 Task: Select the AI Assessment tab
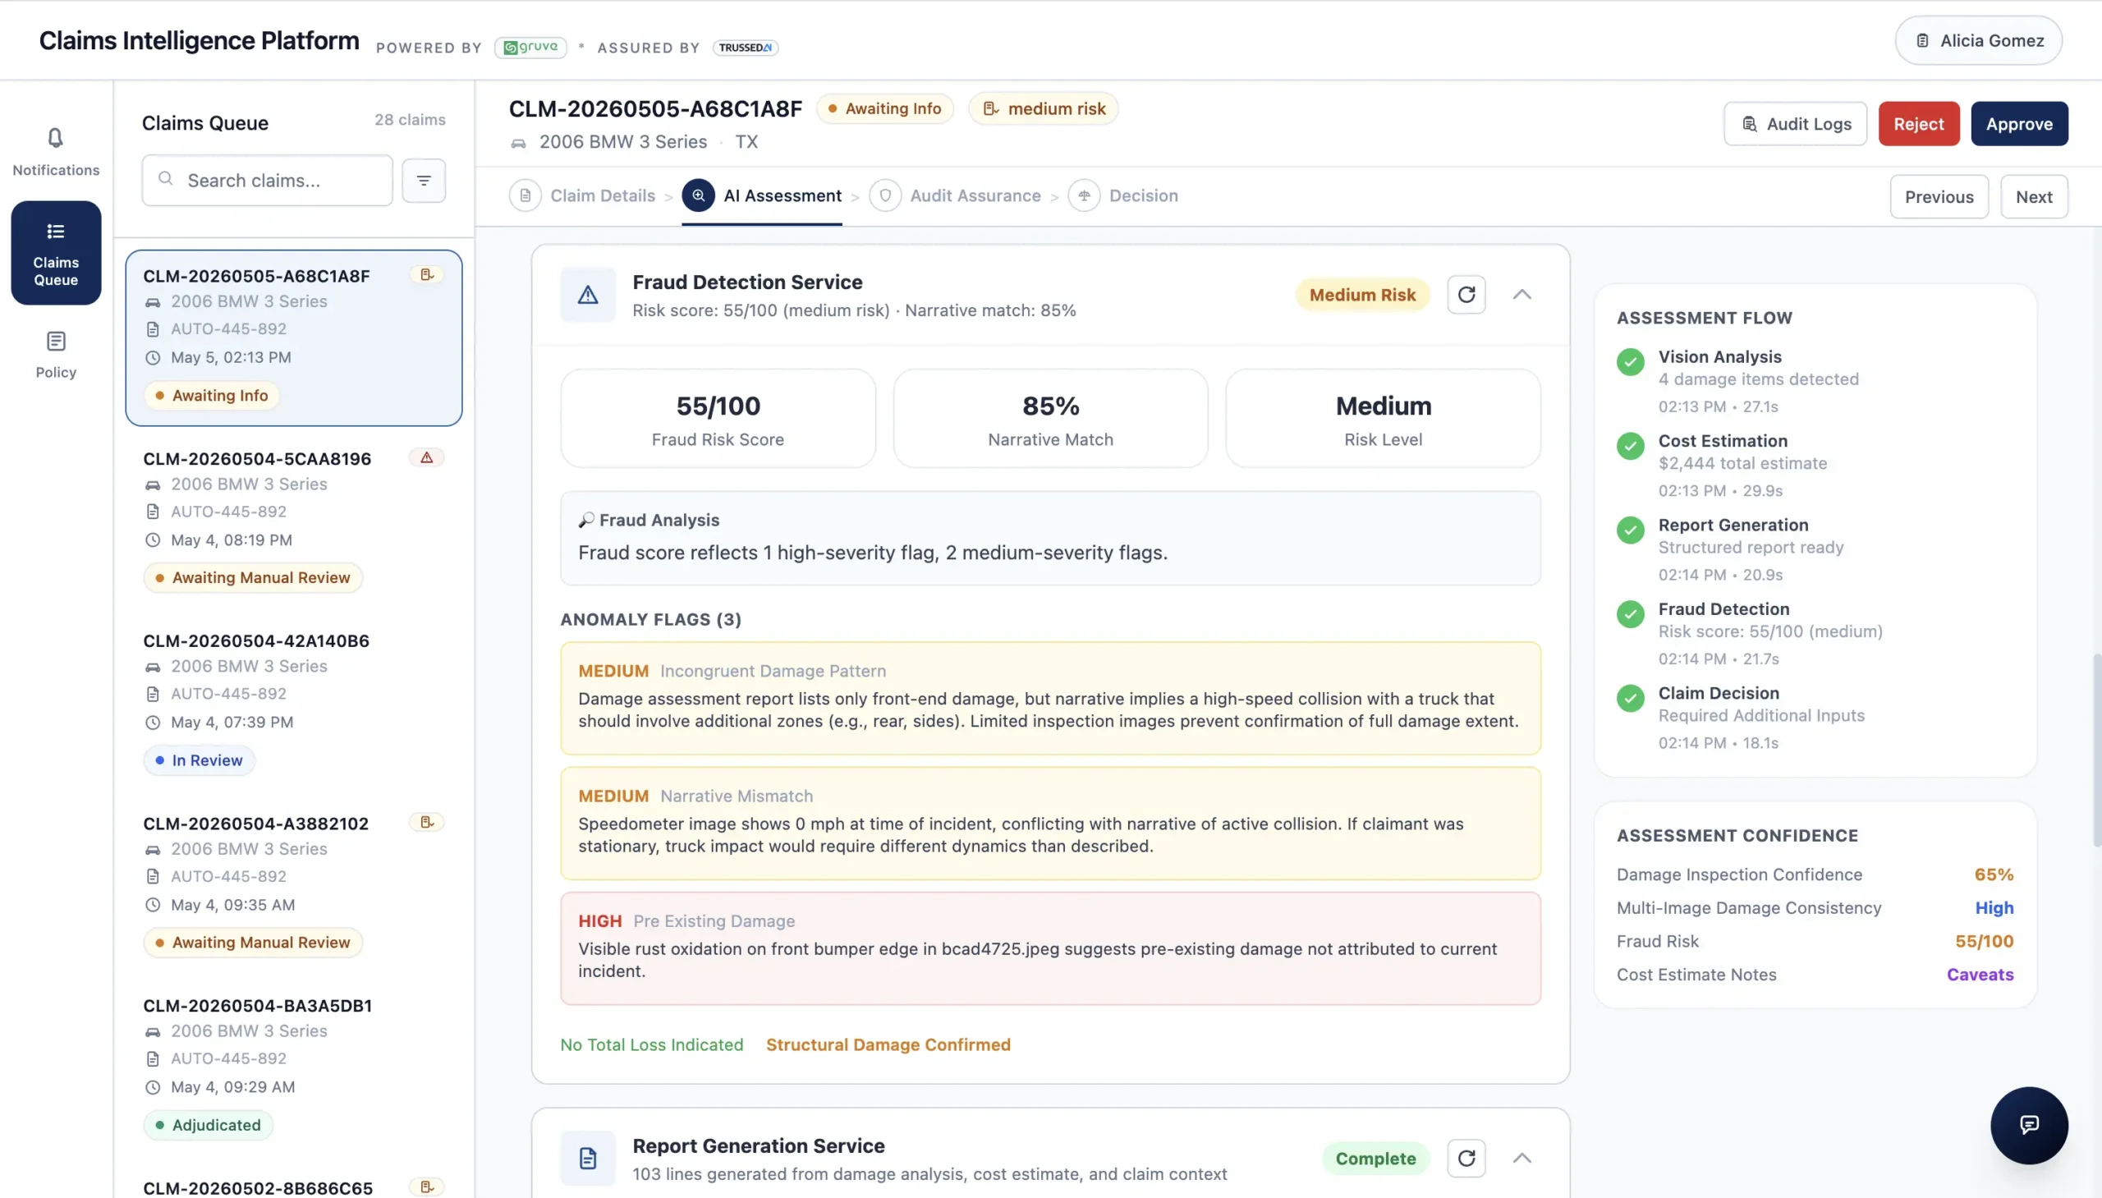[762, 195]
